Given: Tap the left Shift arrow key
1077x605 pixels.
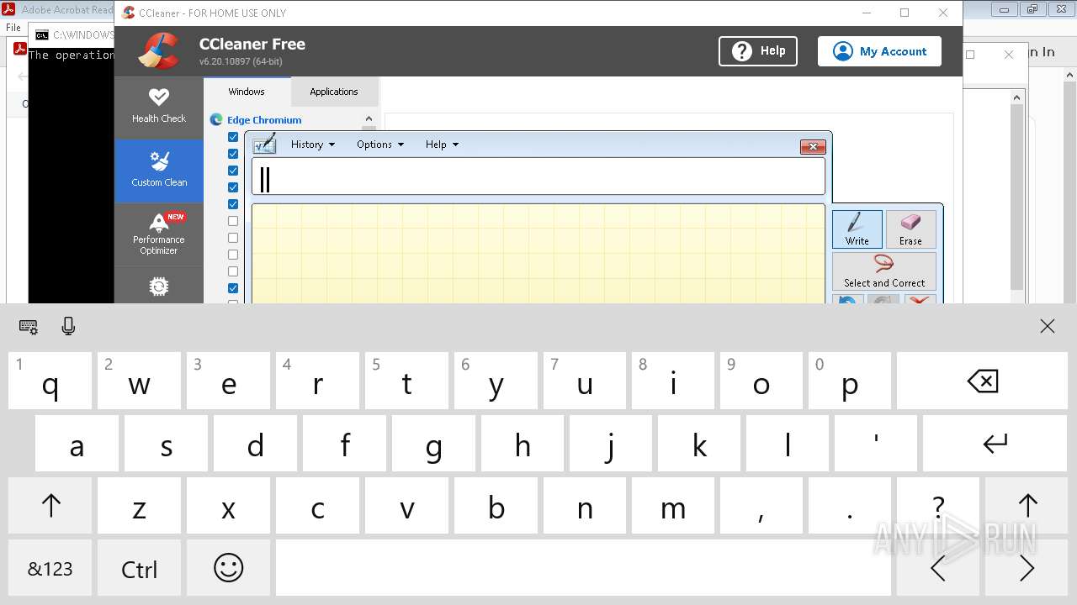Looking at the screenshot, I should [50, 506].
